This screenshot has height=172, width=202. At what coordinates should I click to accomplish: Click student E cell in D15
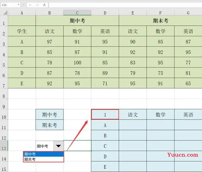(105, 167)
